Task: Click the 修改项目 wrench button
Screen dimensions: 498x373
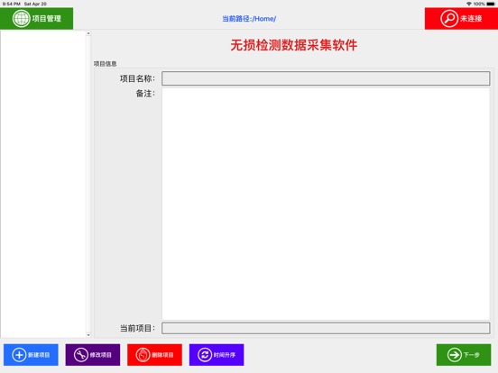Action: [93, 355]
